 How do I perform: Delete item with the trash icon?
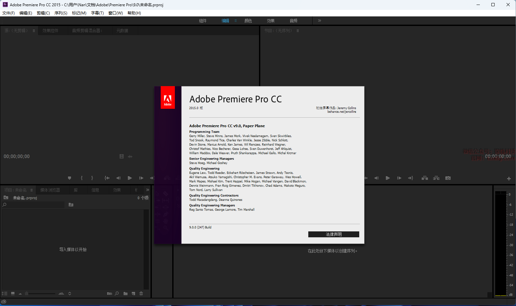click(x=141, y=294)
